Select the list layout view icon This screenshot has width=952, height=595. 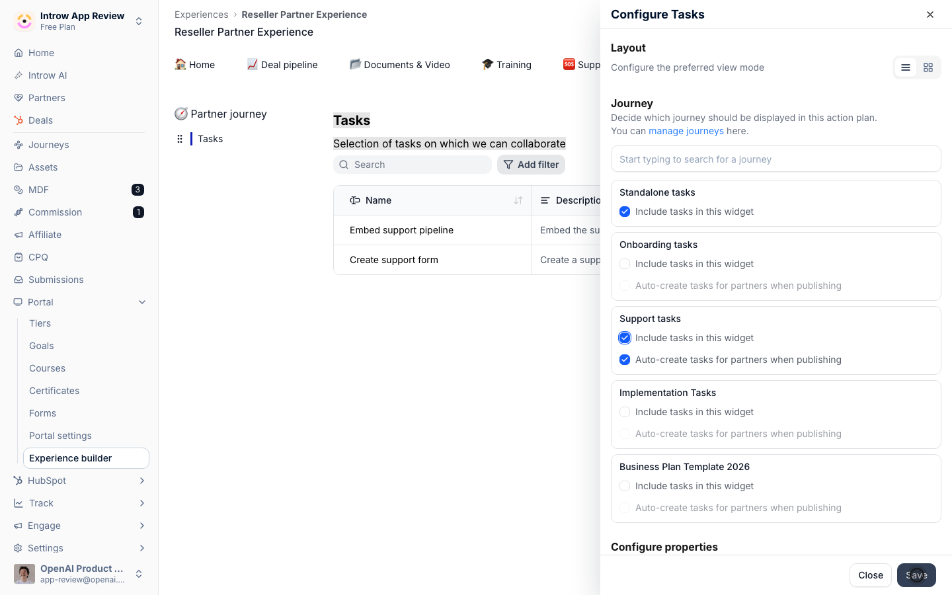(x=906, y=67)
